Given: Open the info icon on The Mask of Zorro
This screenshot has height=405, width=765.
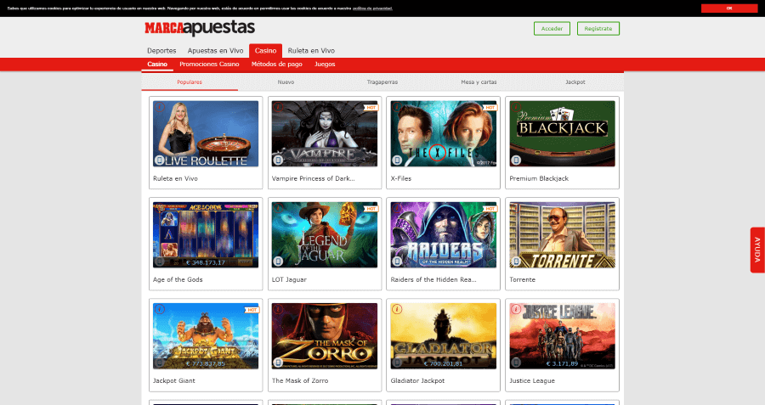Looking at the screenshot, I should click(278, 309).
